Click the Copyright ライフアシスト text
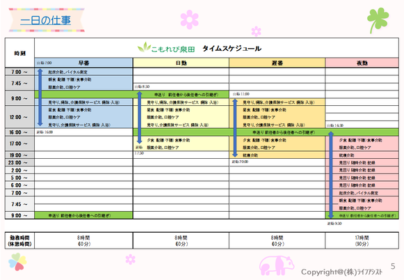 coord(341,272)
